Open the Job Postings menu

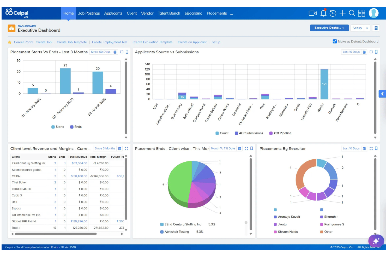(89, 13)
